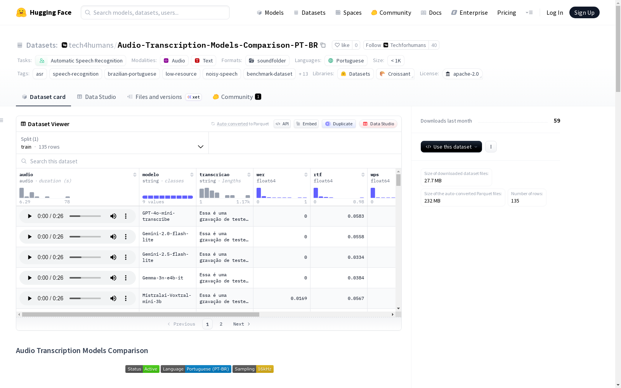Mute the Gemma-3n-e4b-it audio

(x=113, y=278)
